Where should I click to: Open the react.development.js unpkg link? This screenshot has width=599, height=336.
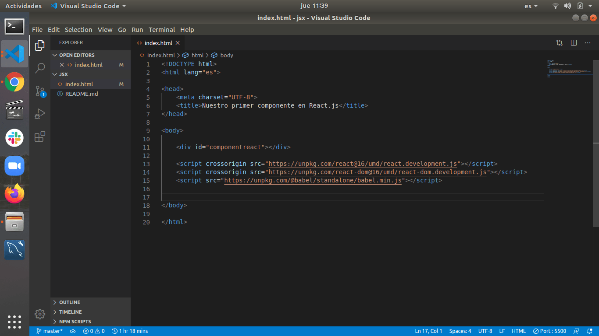point(363,164)
